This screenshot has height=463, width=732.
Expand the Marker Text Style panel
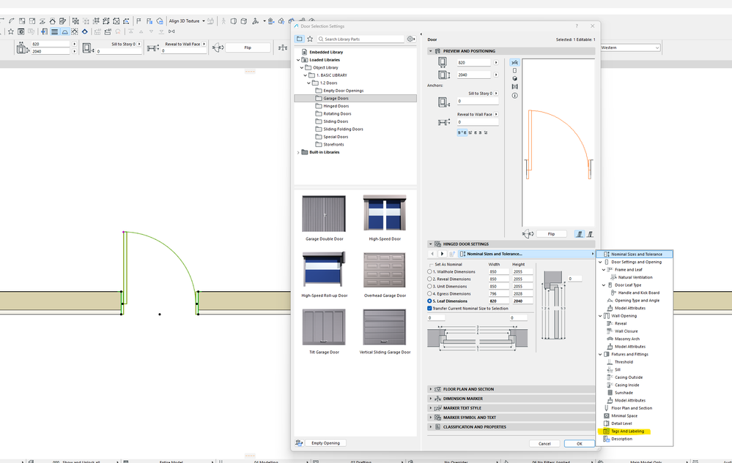point(430,408)
